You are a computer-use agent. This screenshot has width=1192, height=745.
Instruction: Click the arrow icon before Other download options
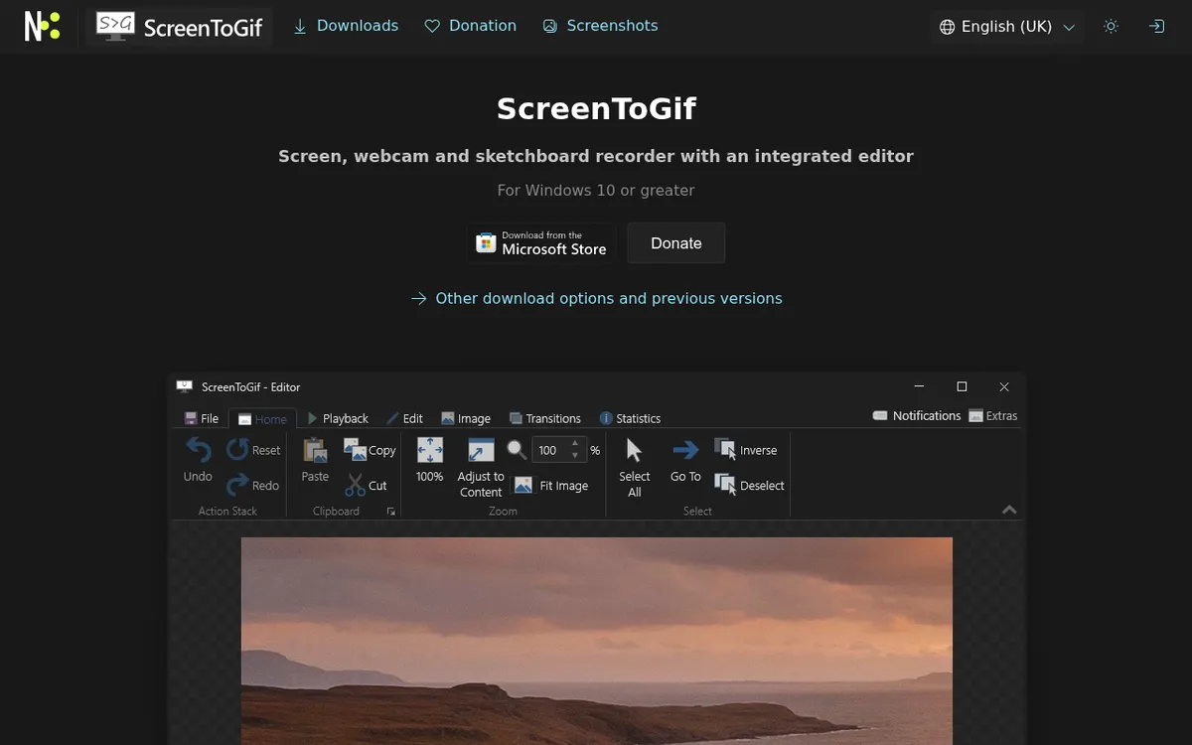point(419,298)
